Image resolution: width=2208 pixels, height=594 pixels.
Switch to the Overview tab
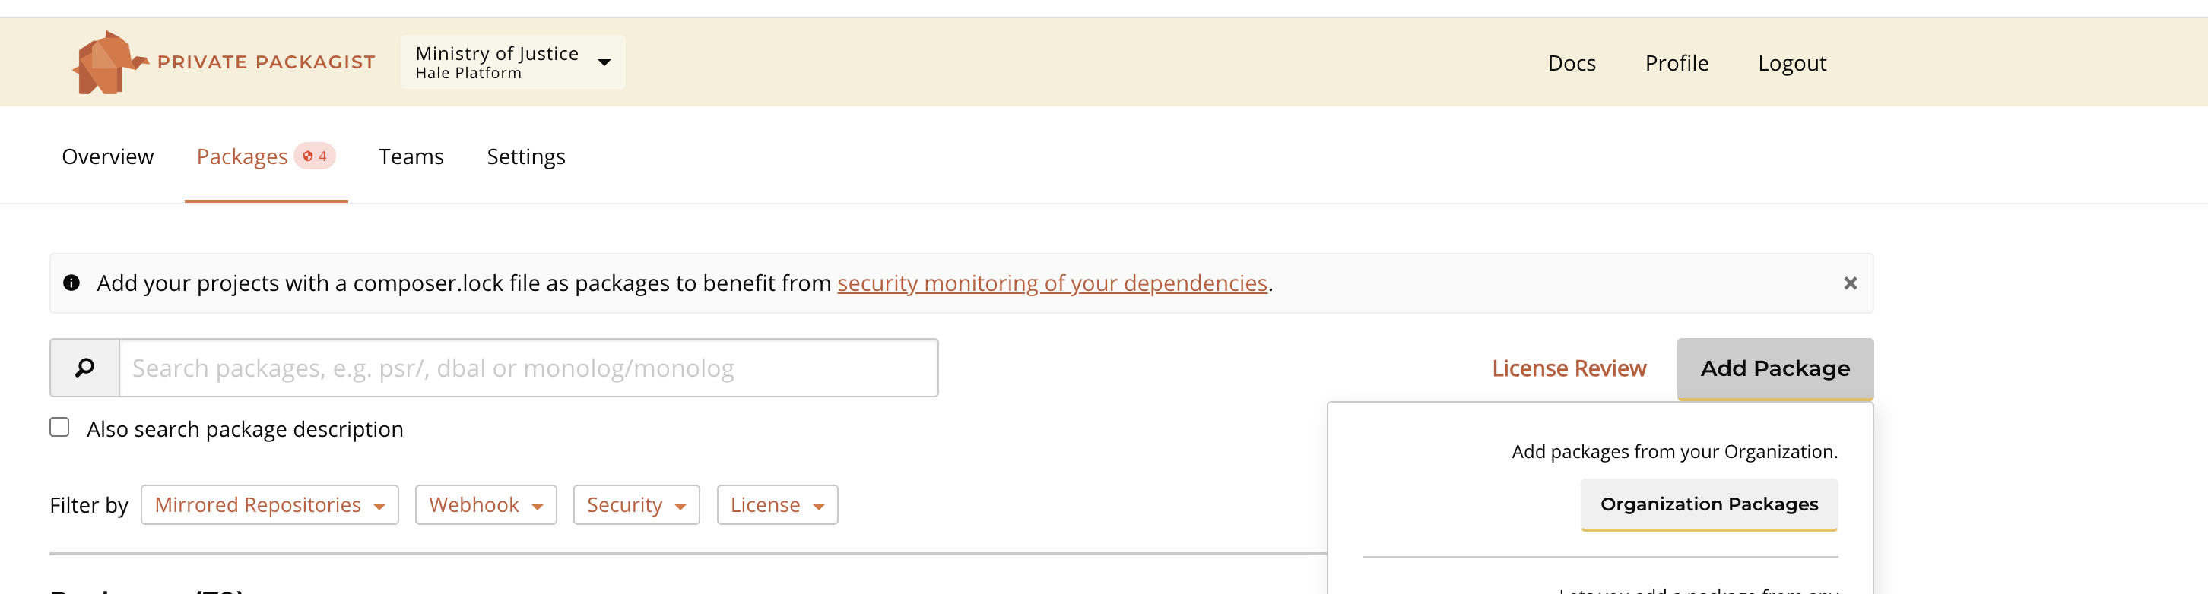pos(108,156)
